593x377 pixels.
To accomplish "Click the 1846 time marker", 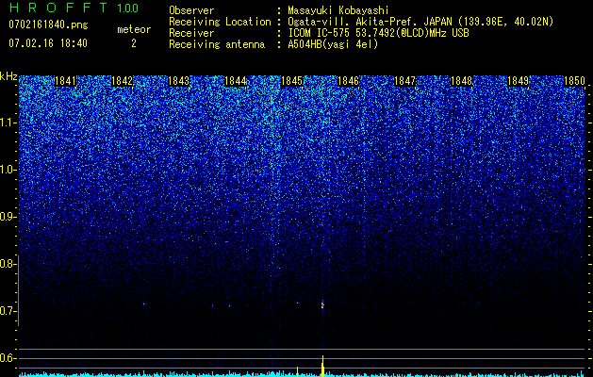I will tap(348, 81).
